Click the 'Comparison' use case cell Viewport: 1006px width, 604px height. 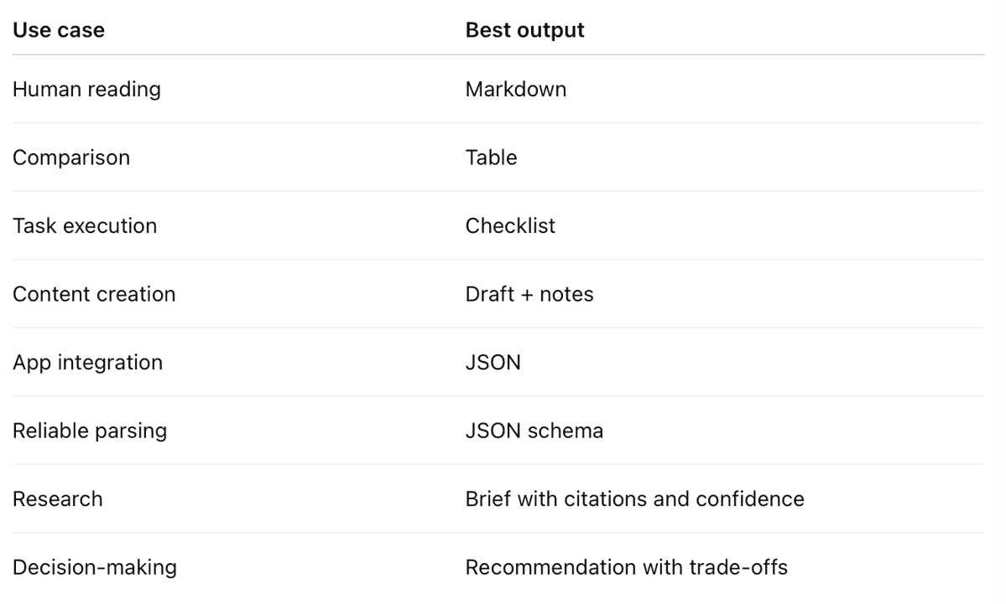click(71, 157)
